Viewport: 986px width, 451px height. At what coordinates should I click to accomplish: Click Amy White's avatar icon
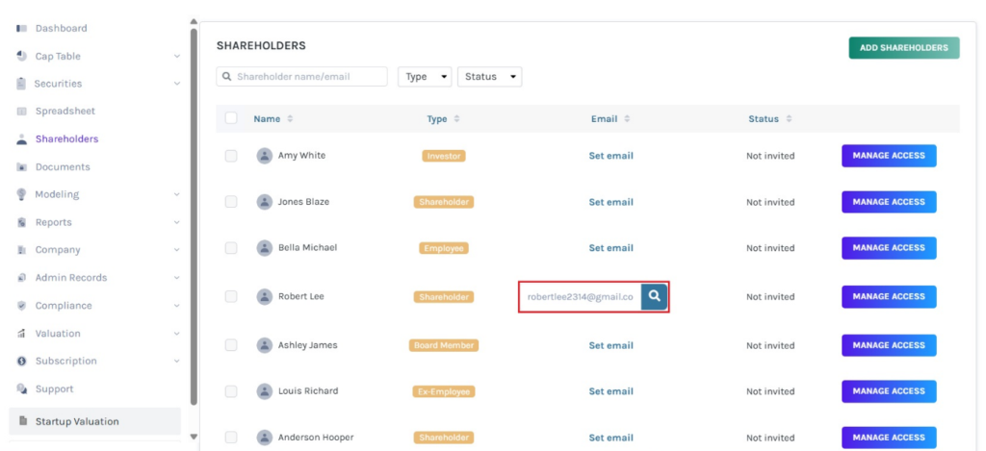(265, 156)
